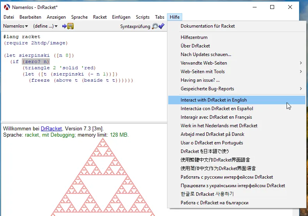
Task: Select Werk in het Nederlands met DrRacket
Action: (237, 126)
